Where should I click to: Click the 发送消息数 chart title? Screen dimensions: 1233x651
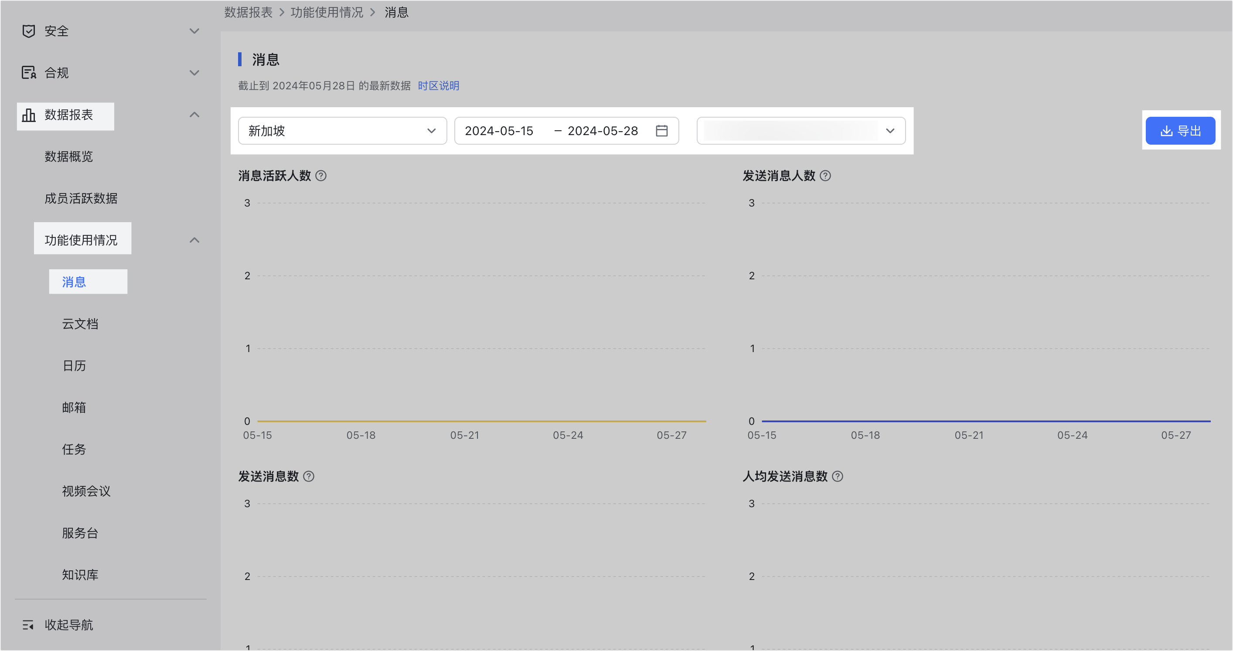pos(269,476)
